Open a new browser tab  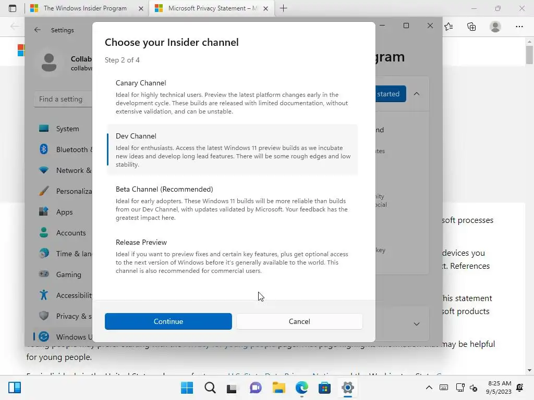coord(283,8)
